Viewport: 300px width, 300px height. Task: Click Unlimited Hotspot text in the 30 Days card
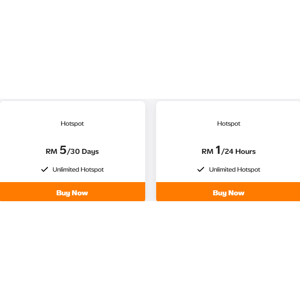[78, 169]
